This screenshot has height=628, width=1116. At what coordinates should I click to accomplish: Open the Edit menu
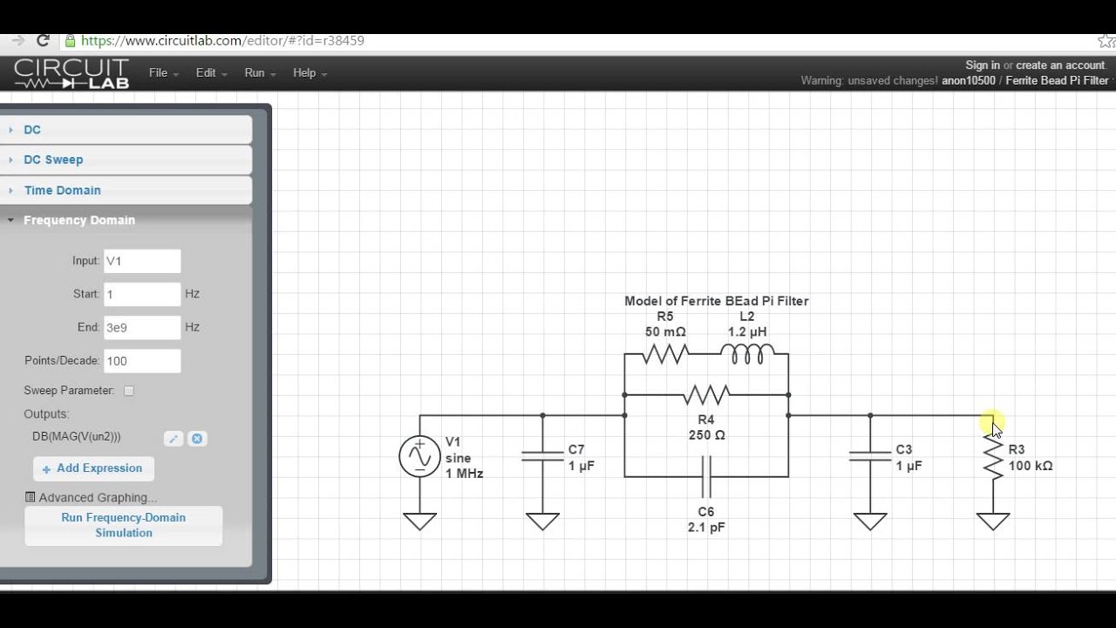click(x=211, y=73)
